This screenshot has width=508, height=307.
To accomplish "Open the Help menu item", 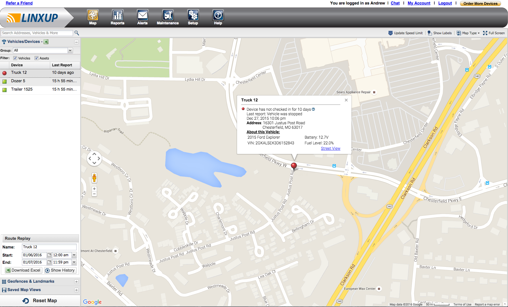I will 218,17.
